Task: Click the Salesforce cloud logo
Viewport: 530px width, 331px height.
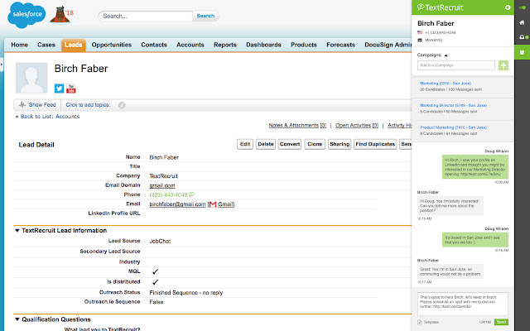Action: point(26,15)
